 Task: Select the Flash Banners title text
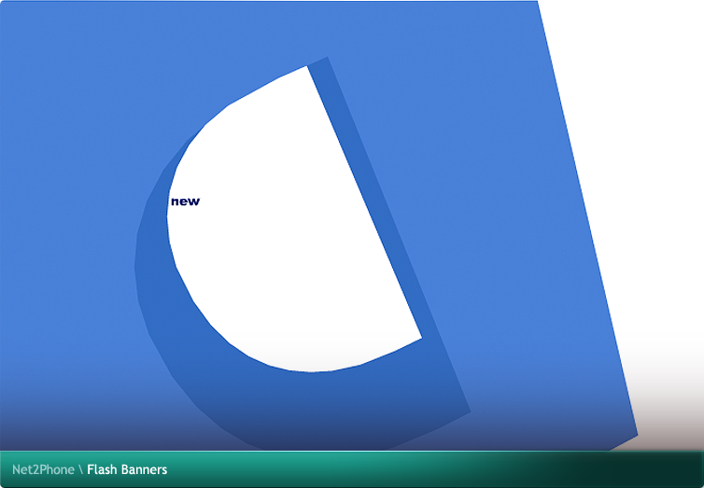click(x=127, y=469)
